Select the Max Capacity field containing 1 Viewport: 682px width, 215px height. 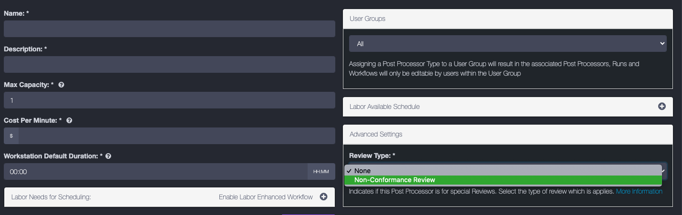(x=169, y=100)
